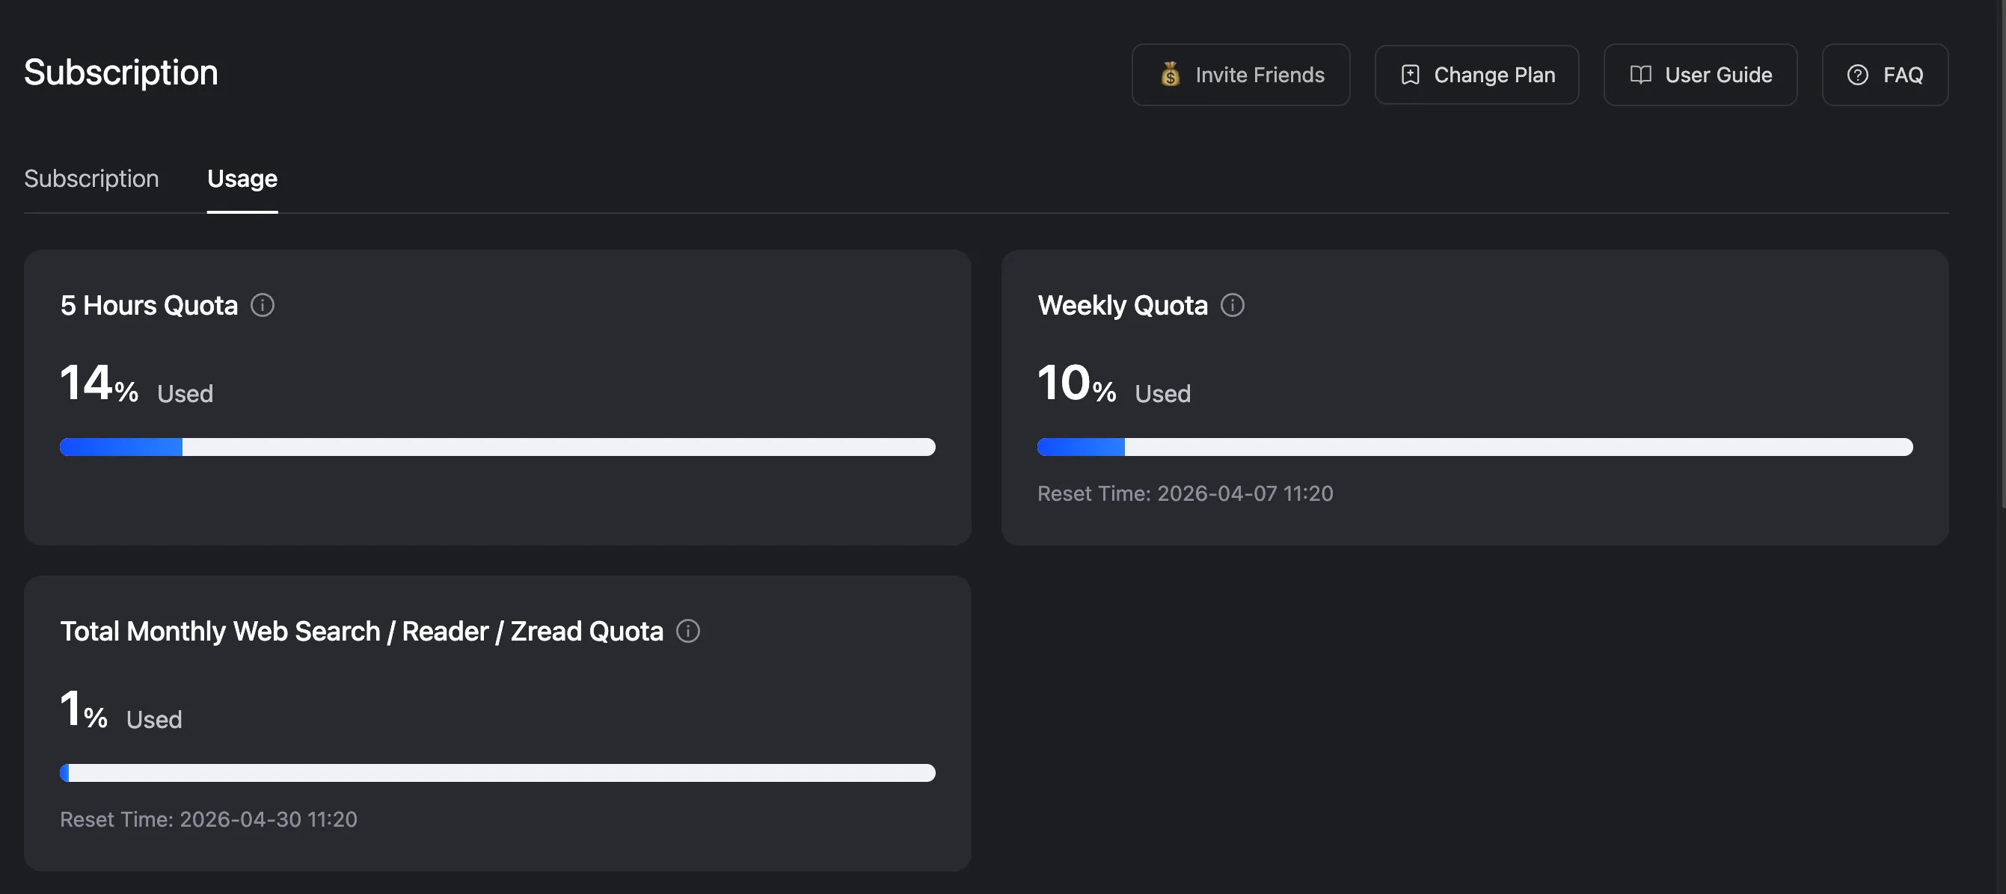Image resolution: width=2006 pixels, height=894 pixels.
Task: Switch to the Subscription tab
Action: pyautogui.click(x=91, y=179)
